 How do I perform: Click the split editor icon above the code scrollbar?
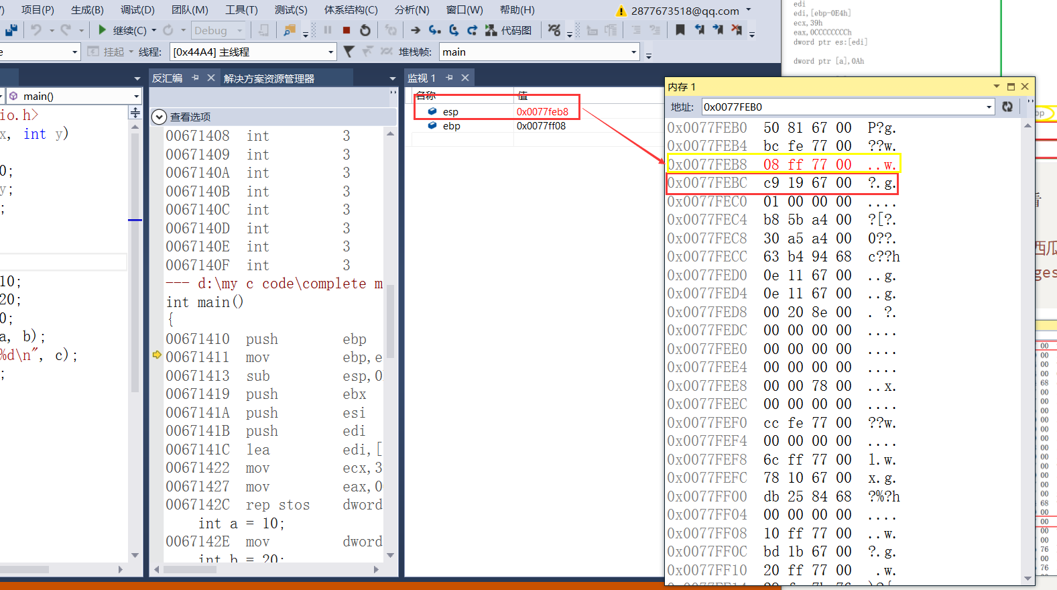(135, 113)
